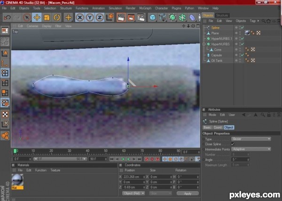Image resolution: width=282 pixels, height=201 pixels.
Task: Collapse the HyperNURBS tree node
Action: tap(204, 44)
